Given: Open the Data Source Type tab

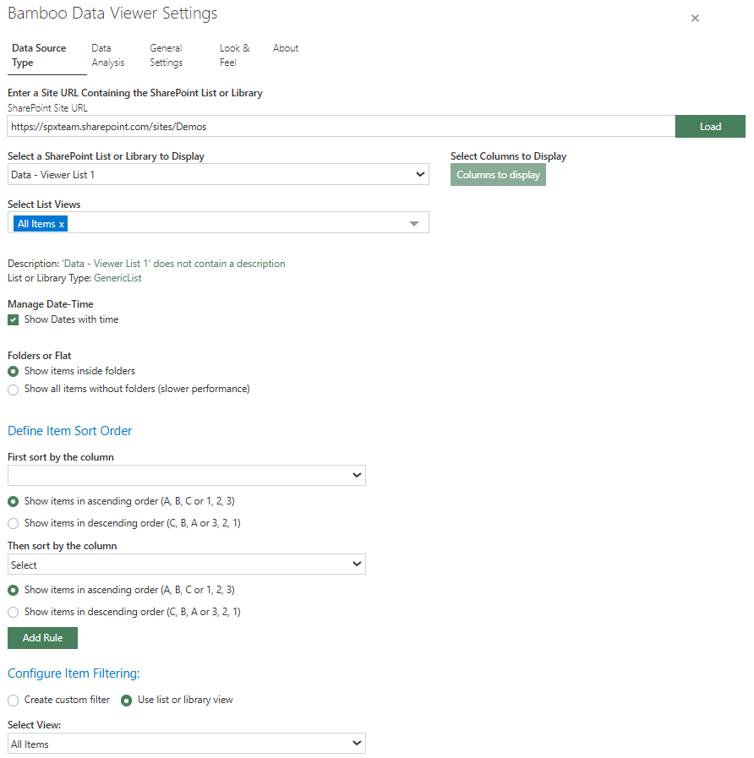Looking at the screenshot, I should click(46, 55).
